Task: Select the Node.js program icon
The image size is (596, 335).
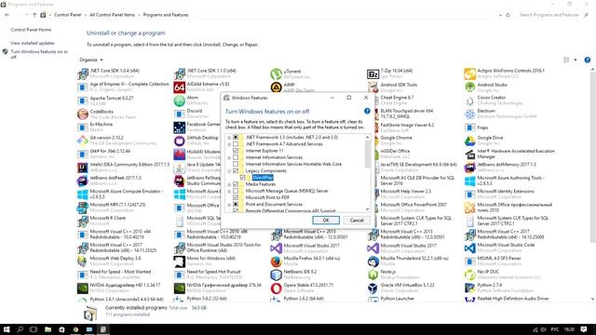Action: (x=372, y=275)
